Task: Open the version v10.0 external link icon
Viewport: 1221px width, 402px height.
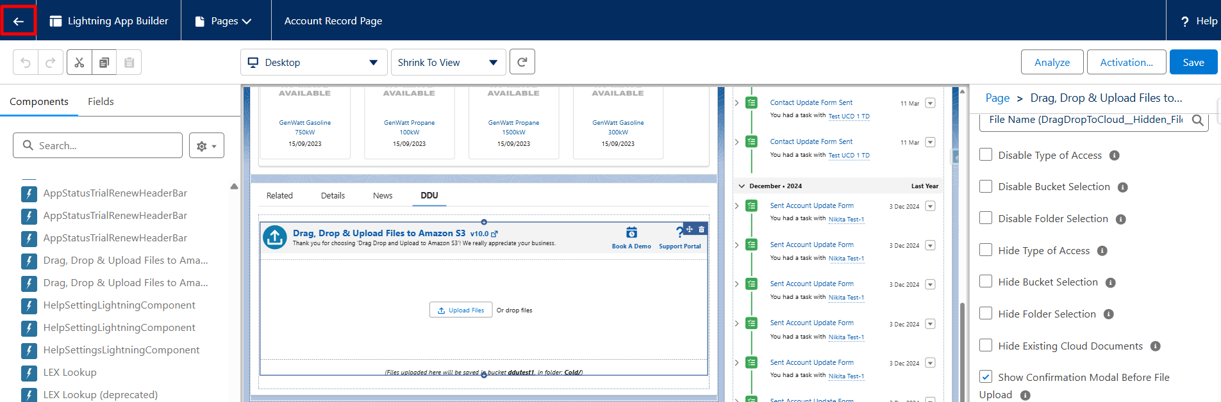Action: pyautogui.click(x=494, y=234)
